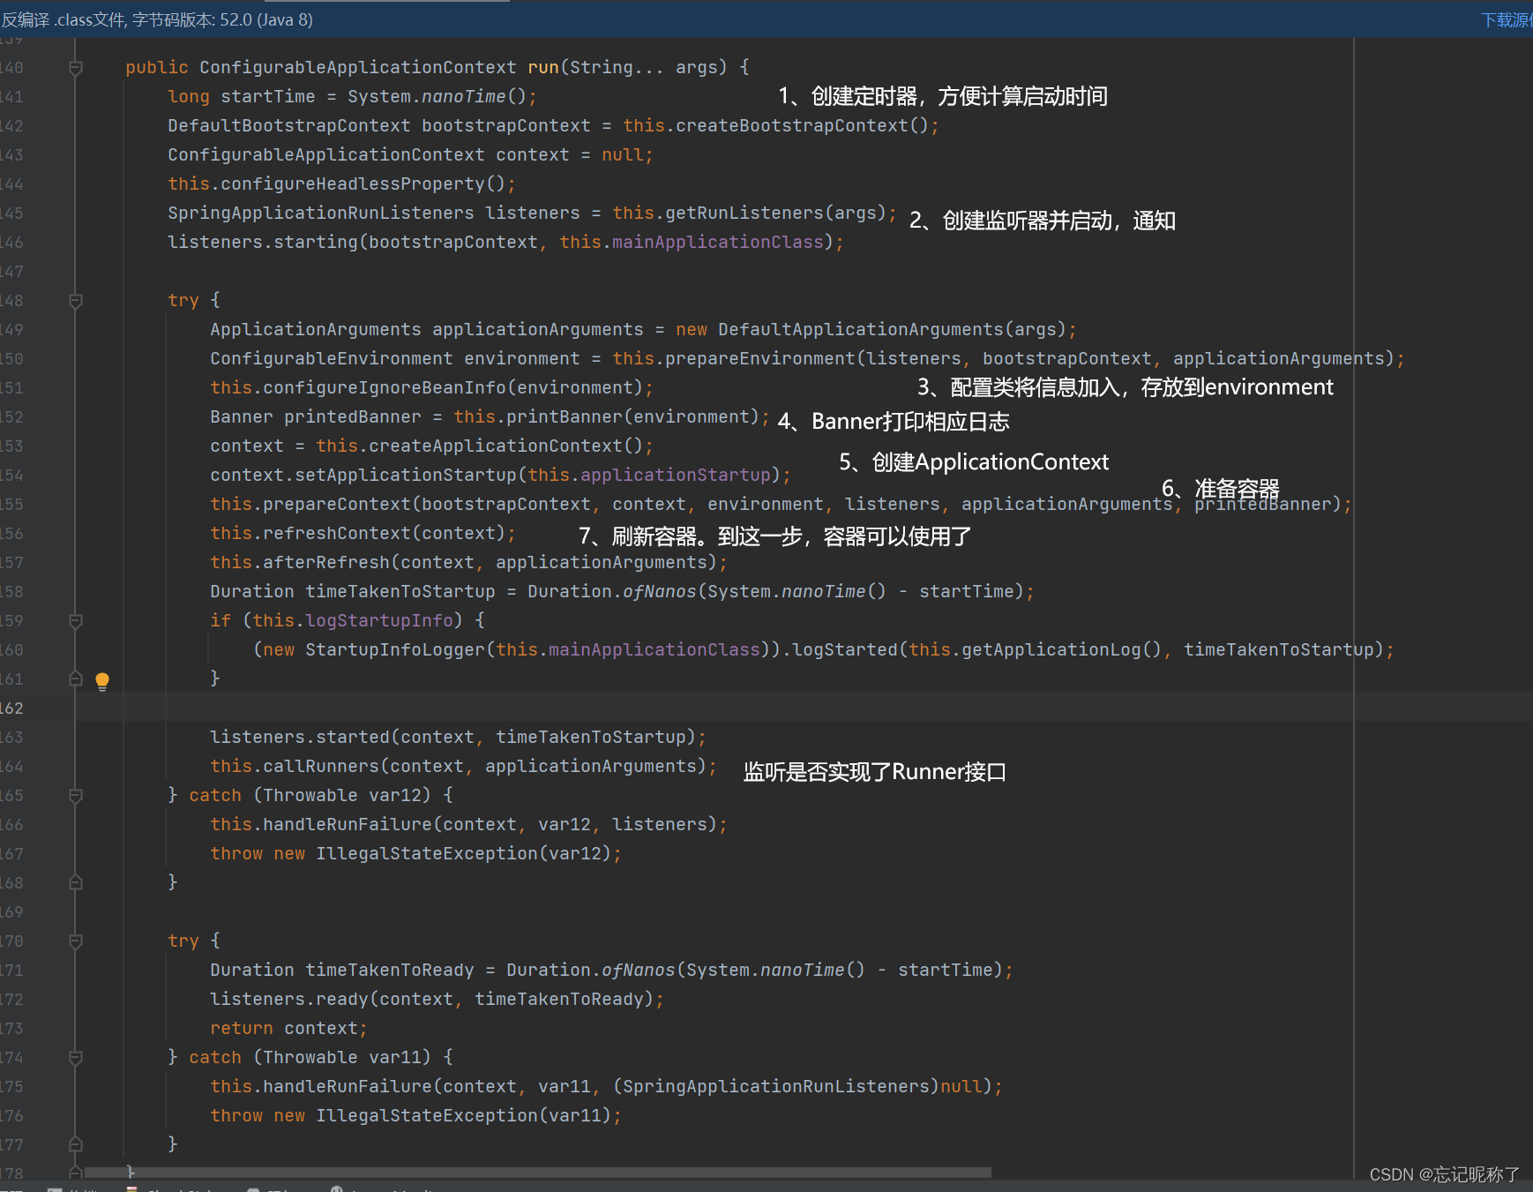Collapse the second try block fold marker
The image size is (1533, 1192).
(76, 941)
